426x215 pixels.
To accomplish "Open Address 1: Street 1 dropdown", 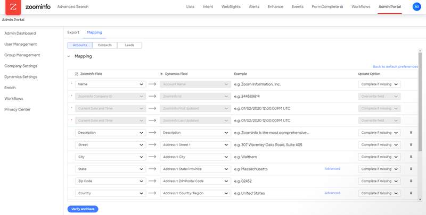I will 195,144.
